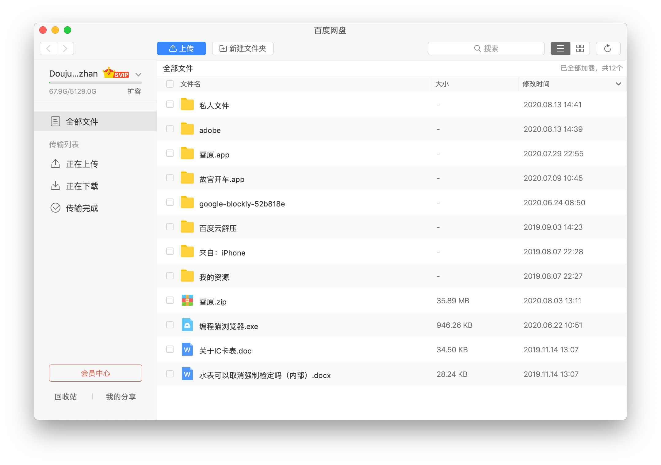Click the 传输完成 checkmark circle icon
The image size is (661, 465).
55,208
